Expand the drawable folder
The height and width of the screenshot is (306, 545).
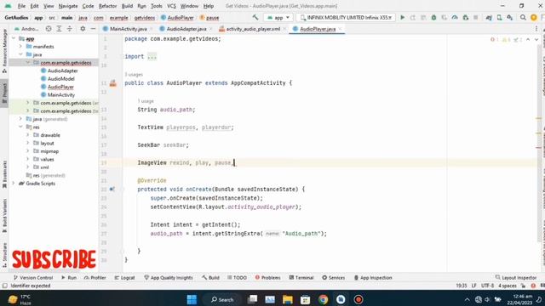click(x=28, y=135)
